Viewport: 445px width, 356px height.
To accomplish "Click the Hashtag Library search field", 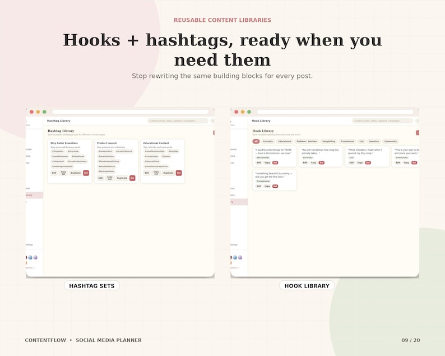I will 178,121.
